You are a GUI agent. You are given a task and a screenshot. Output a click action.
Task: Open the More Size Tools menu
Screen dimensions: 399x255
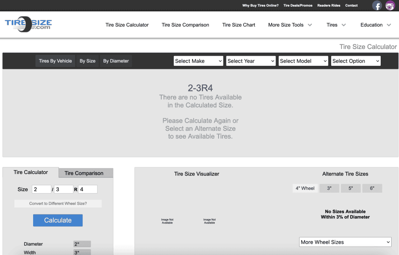(286, 25)
